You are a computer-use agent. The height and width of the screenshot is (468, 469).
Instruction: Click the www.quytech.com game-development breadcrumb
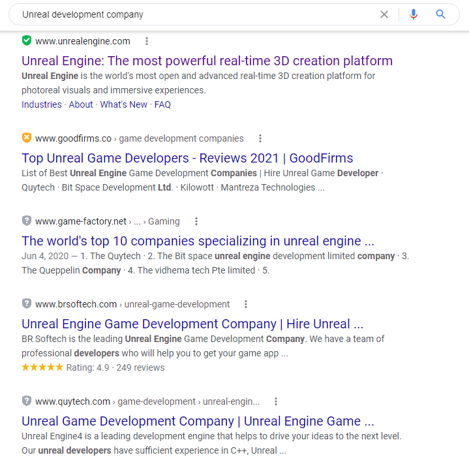pos(156,401)
